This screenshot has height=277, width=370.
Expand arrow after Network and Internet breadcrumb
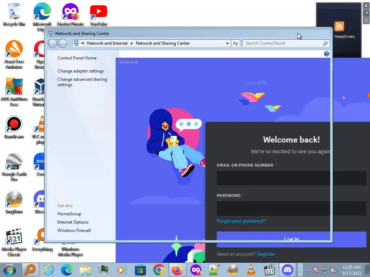coord(132,43)
